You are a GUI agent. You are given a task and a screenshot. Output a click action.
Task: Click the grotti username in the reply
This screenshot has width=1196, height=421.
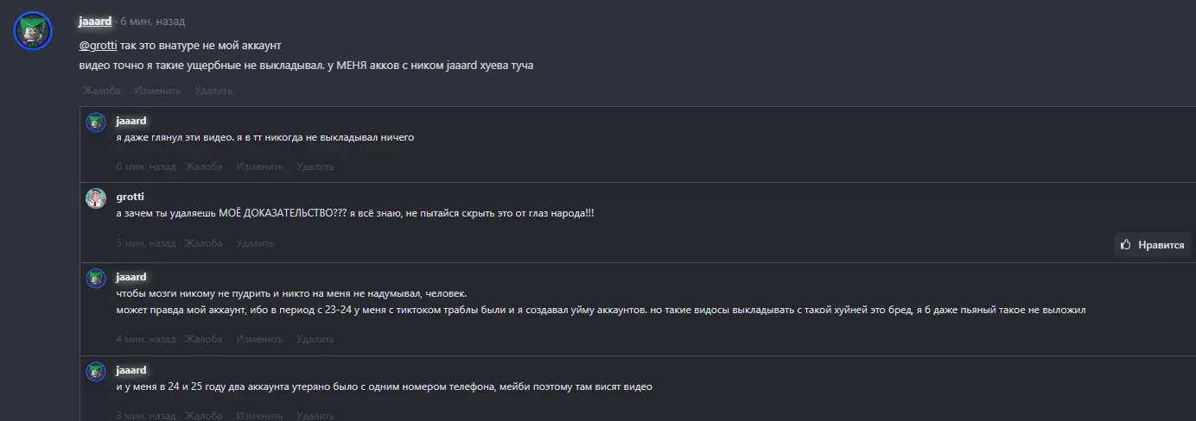point(130,197)
